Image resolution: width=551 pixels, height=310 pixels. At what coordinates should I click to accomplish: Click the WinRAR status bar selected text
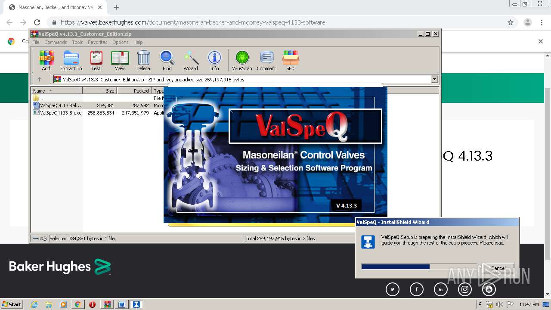(82, 238)
